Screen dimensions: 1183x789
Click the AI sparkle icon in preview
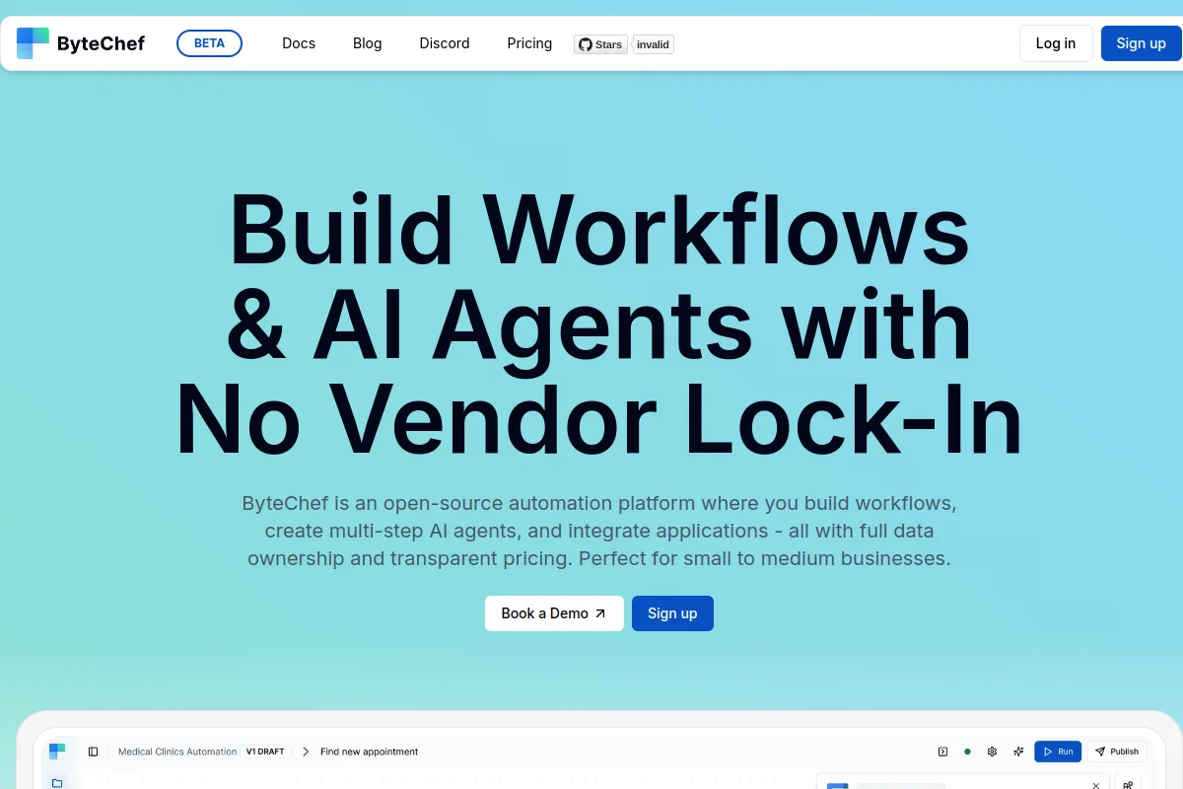pyautogui.click(x=1018, y=752)
